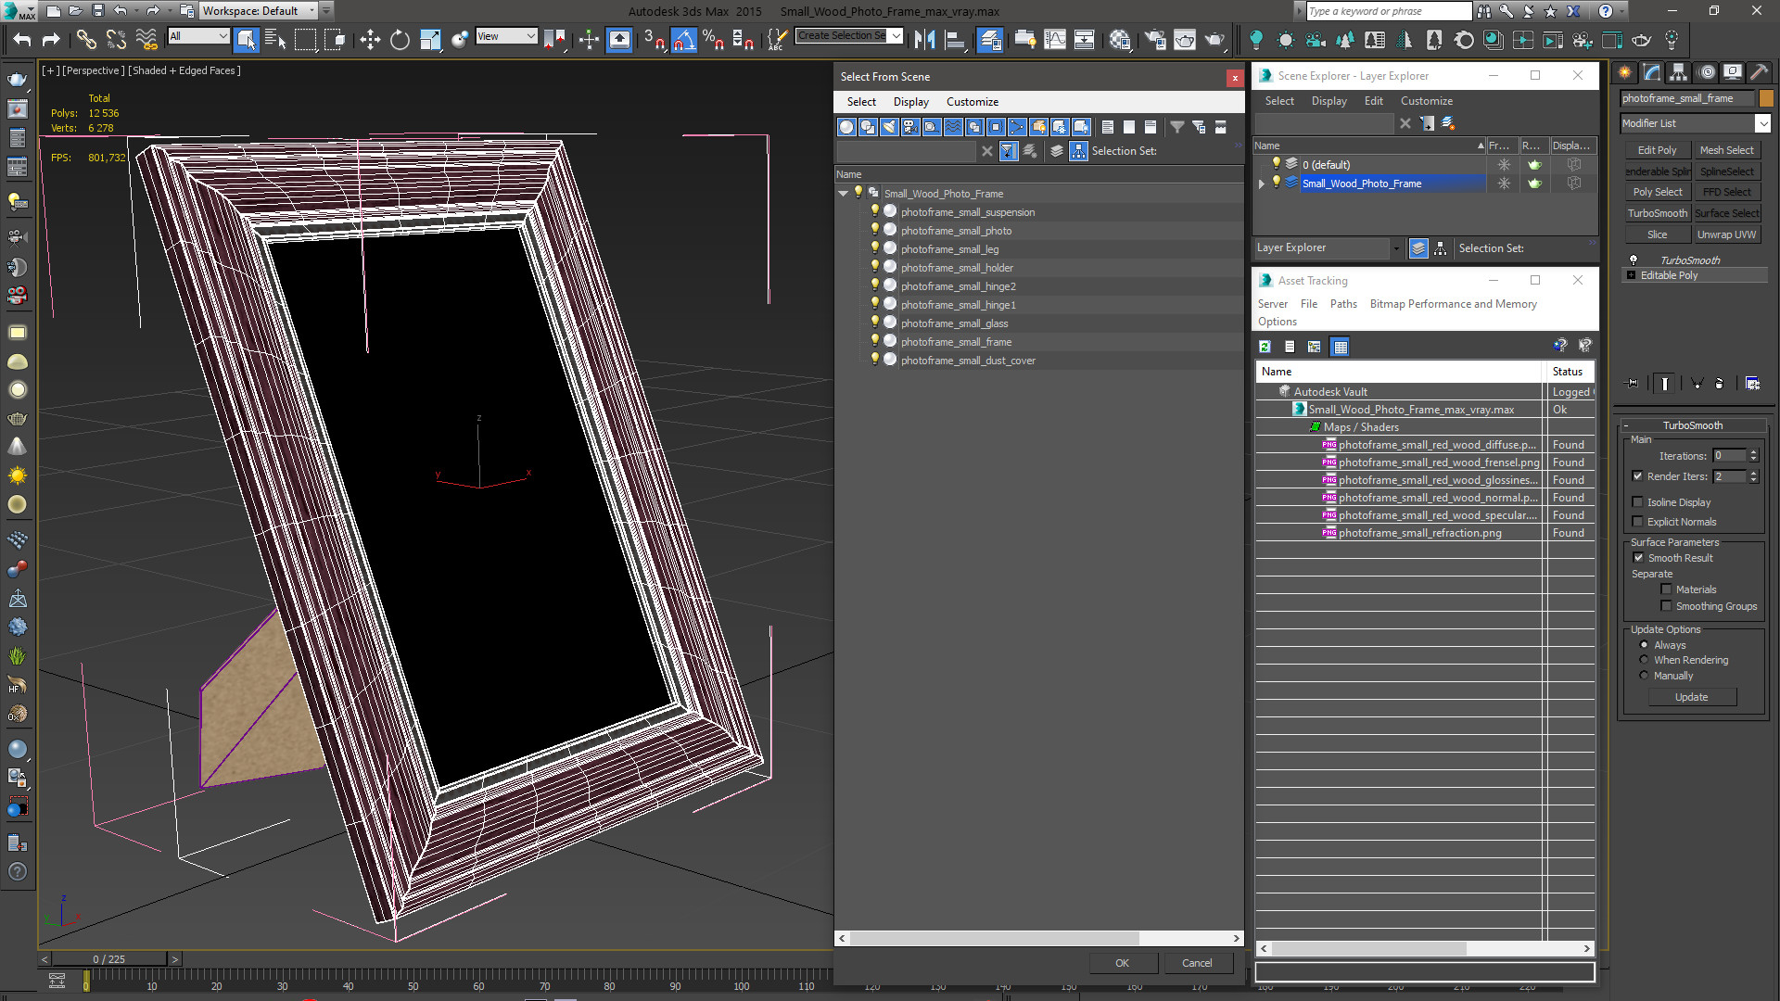Open the Curve Editor icon

click(1055, 39)
